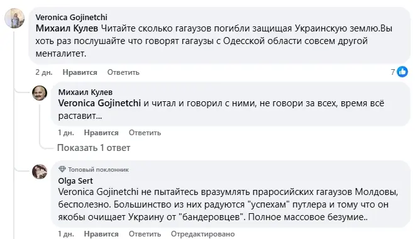
Task: Open Veronica Gojinetchi author name link
Action: 71,18
